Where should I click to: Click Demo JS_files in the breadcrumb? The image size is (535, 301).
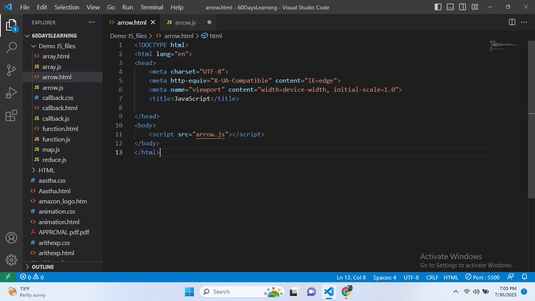pyautogui.click(x=128, y=36)
